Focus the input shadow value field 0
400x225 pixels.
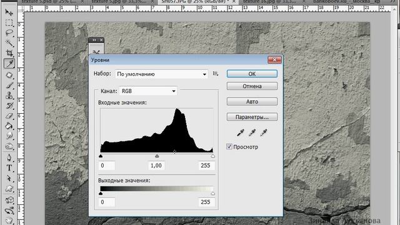tap(107, 166)
